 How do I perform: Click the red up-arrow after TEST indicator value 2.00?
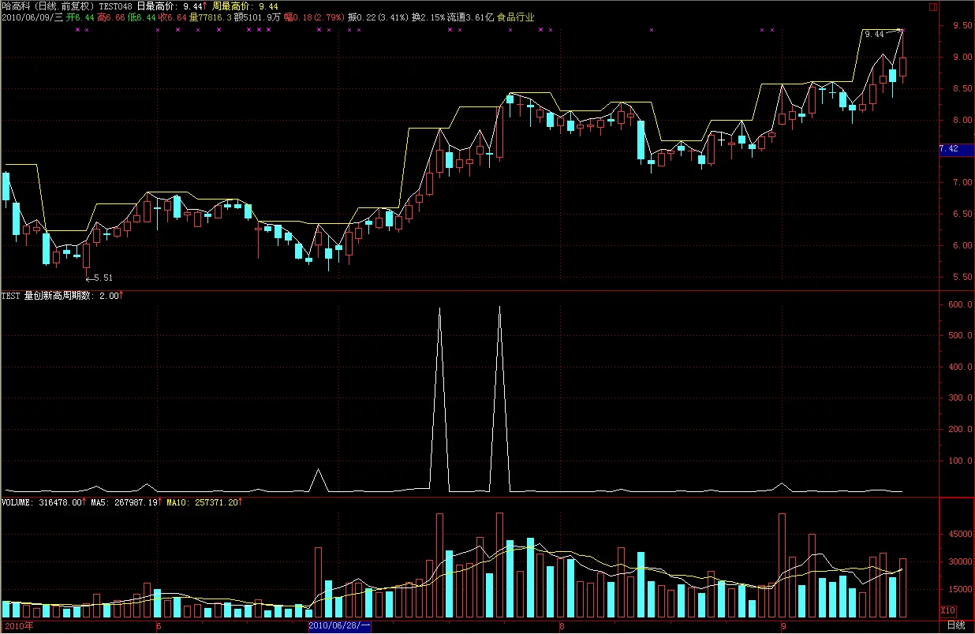[122, 295]
